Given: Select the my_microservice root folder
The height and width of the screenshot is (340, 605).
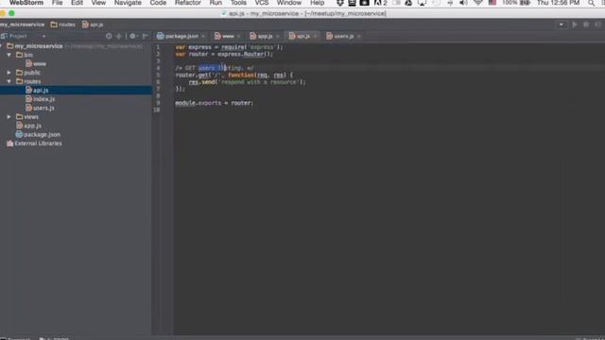Looking at the screenshot, I should pos(39,46).
